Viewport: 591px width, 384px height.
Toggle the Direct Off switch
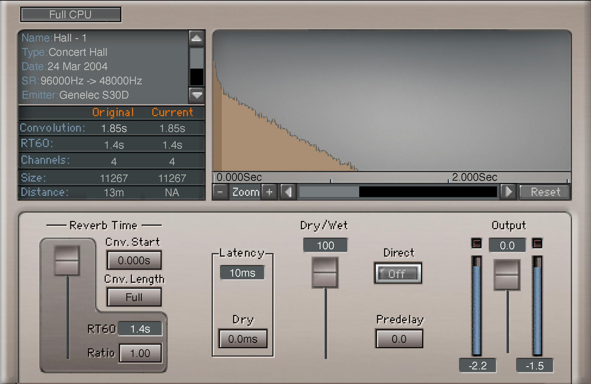(398, 273)
